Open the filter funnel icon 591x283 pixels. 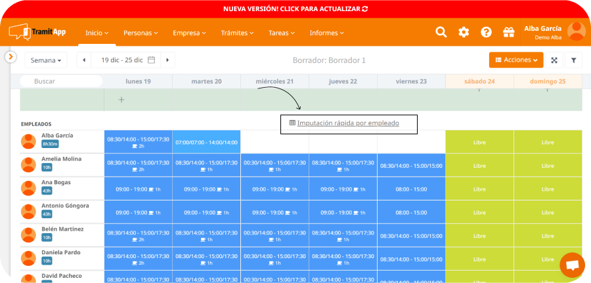(x=573, y=60)
